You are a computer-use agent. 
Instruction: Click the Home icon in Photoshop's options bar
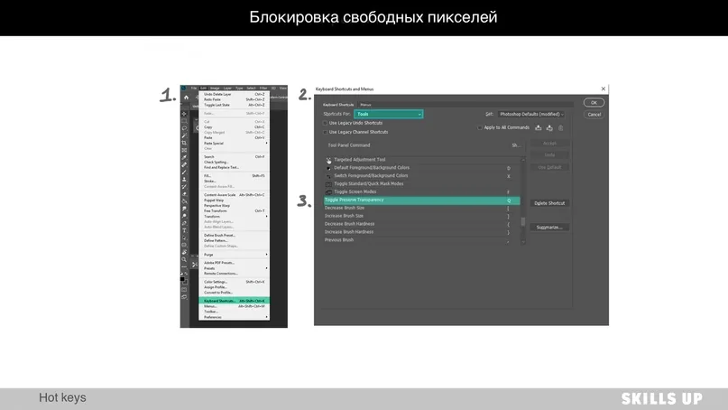(x=186, y=98)
